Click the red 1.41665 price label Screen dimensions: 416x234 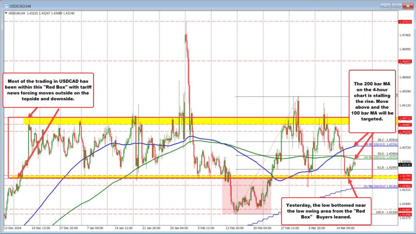(405, 209)
